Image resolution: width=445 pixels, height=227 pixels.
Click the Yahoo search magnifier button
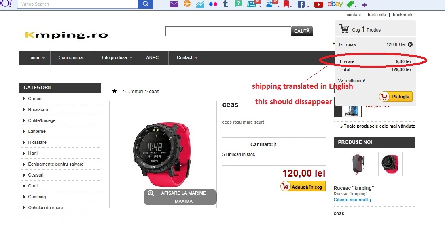point(145,4)
